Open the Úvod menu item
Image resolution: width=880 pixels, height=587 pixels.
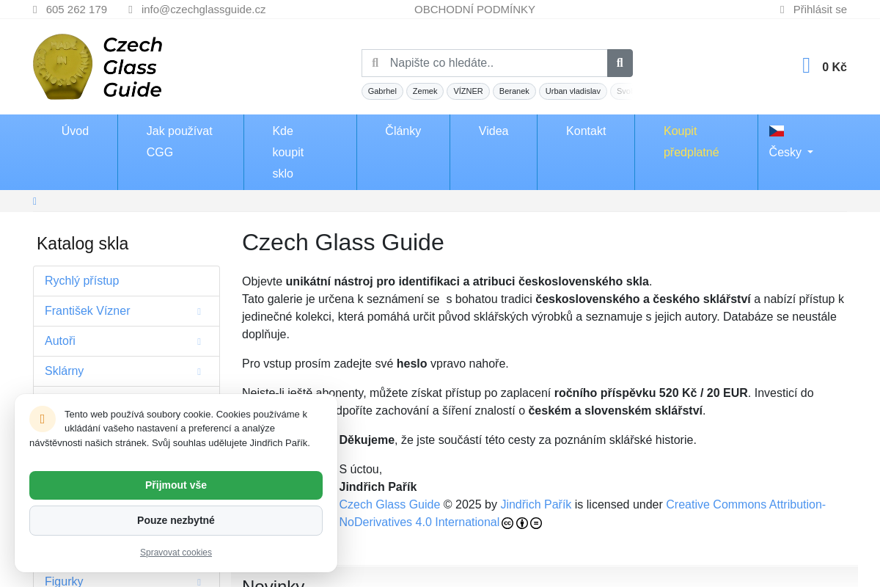[75, 131]
